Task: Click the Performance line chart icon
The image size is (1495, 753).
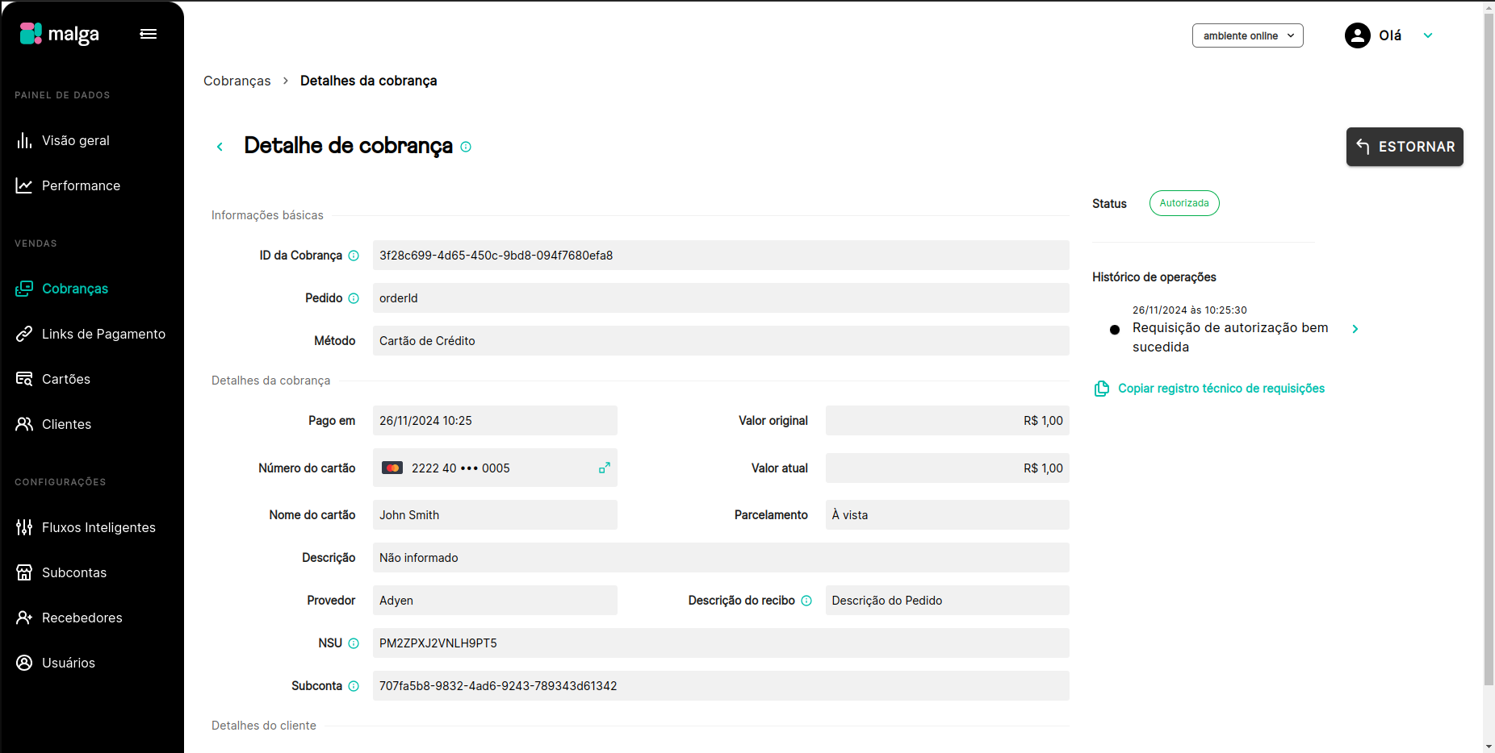Action: [x=24, y=185]
